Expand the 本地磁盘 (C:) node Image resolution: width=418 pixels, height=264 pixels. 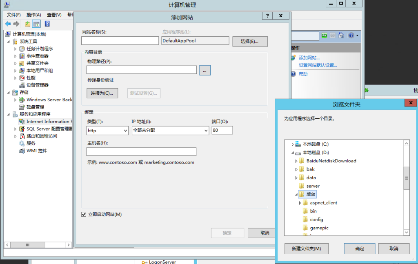(x=292, y=144)
